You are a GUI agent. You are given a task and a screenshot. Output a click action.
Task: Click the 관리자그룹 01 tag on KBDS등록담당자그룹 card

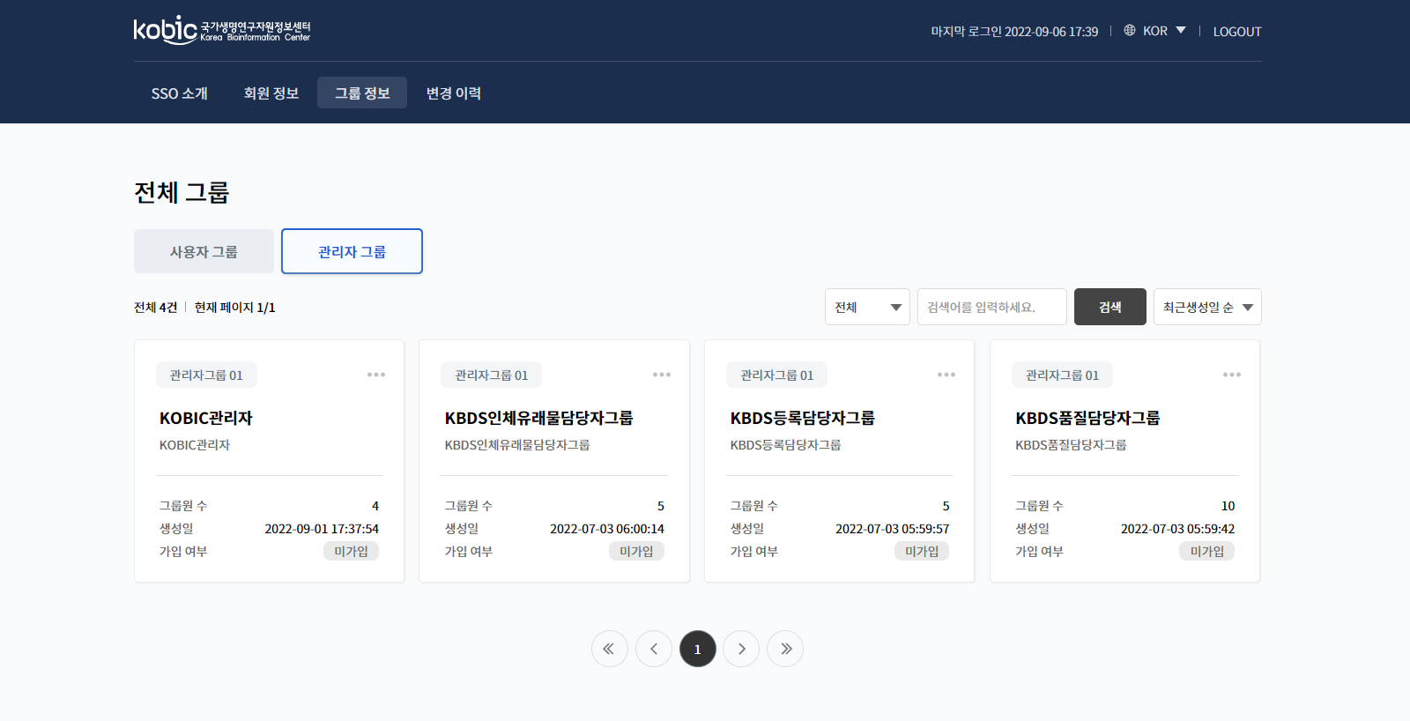pyautogui.click(x=777, y=375)
